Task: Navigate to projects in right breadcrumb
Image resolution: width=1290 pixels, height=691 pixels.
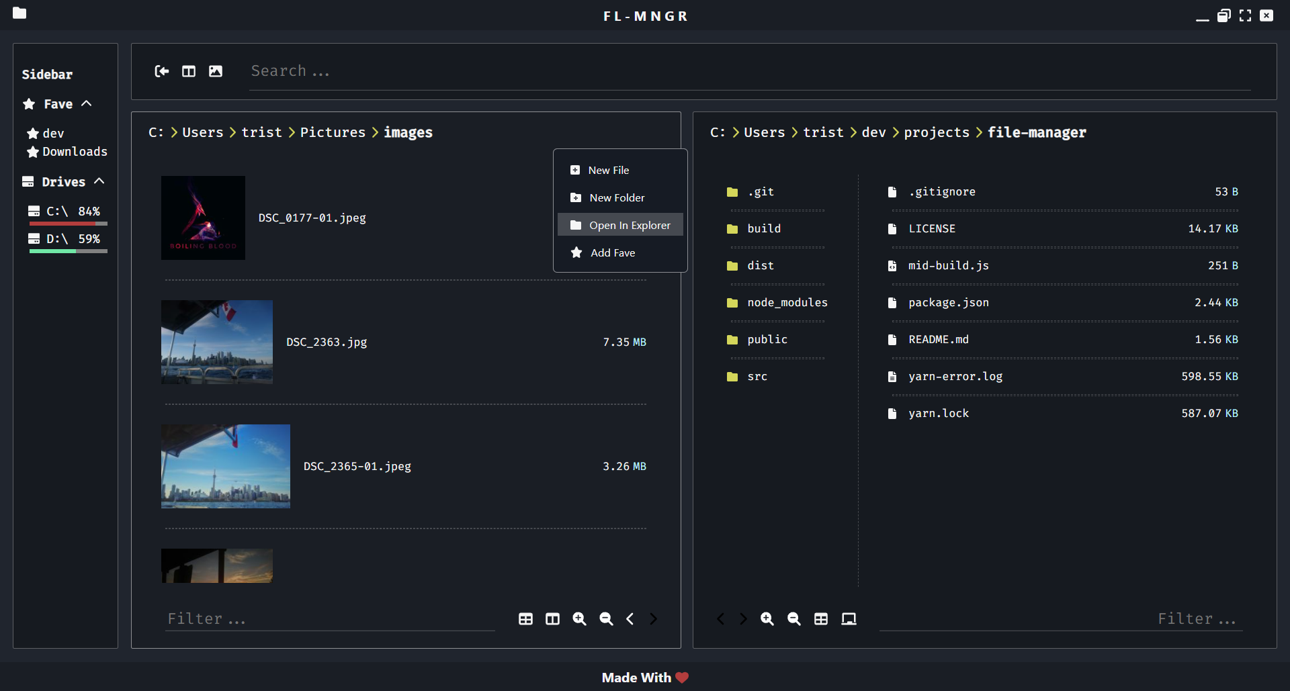Action: click(x=937, y=132)
